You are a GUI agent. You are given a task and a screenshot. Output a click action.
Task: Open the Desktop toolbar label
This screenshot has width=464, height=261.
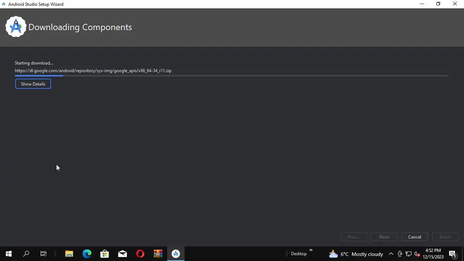click(x=299, y=254)
